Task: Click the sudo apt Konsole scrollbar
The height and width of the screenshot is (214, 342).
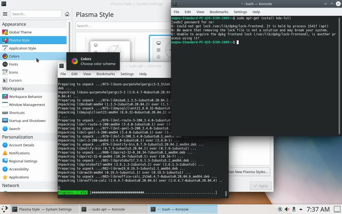Action: pyautogui.click(x=226, y=193)
